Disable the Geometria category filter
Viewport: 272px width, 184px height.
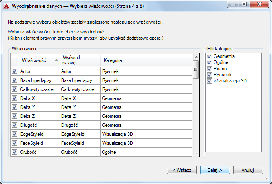pos(209,56)
